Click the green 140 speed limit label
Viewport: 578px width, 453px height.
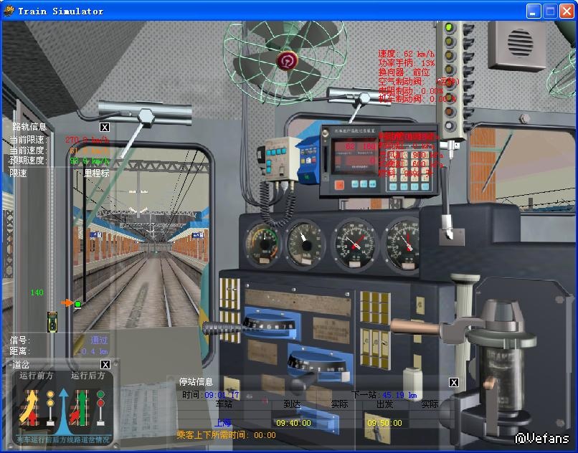[37, 292]
